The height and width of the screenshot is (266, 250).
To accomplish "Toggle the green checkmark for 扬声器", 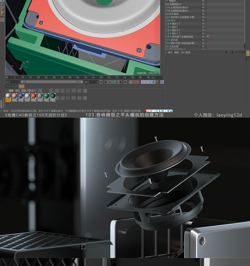I will pyautogui.click(x=206, y=40).
